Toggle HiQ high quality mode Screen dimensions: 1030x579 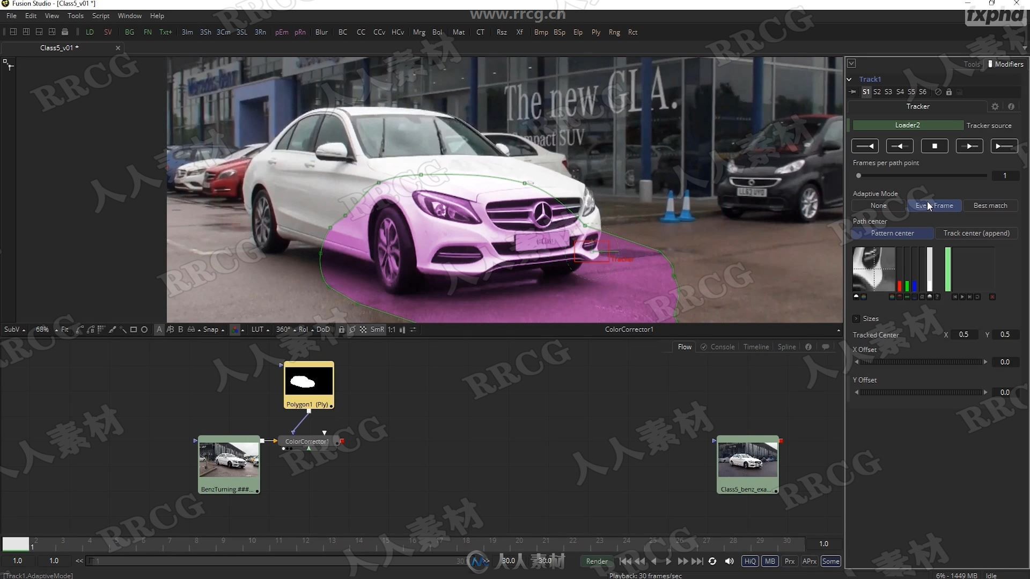(x=749, y=561)
